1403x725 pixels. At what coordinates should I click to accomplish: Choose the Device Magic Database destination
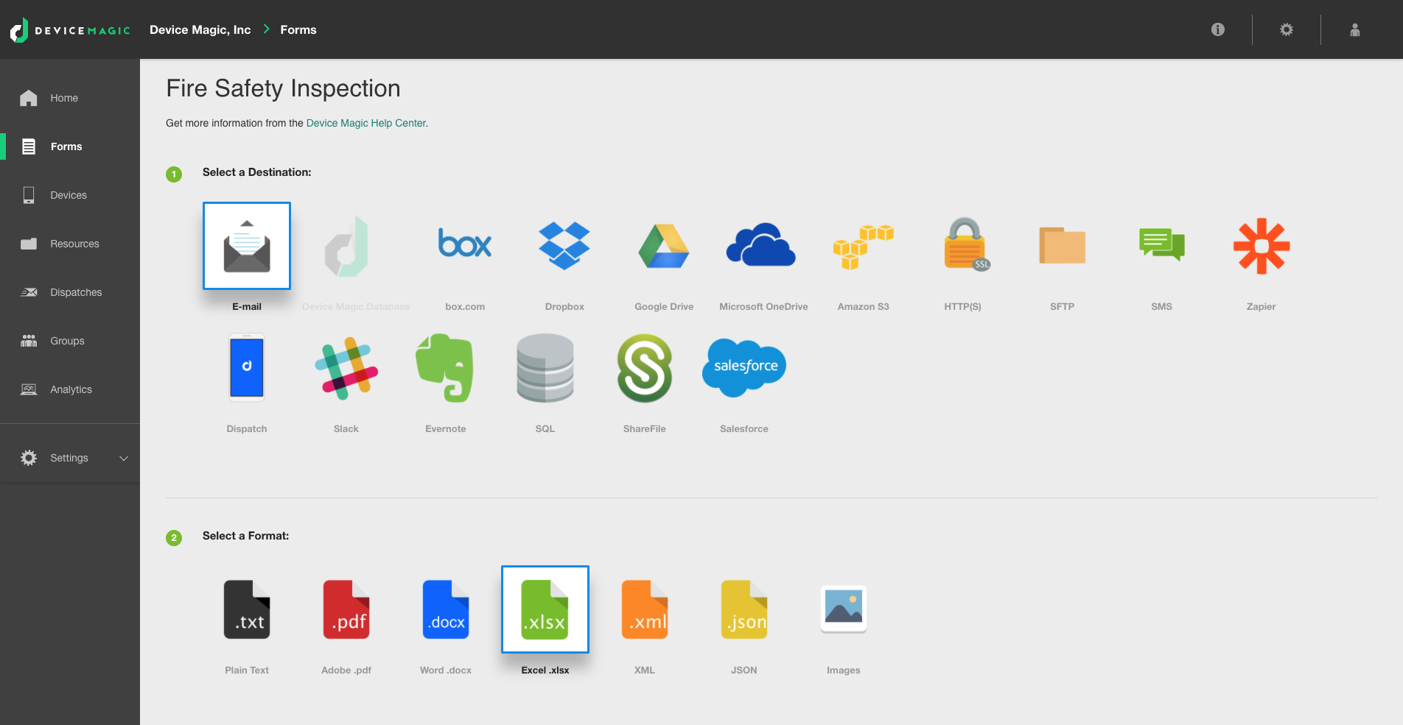point(346,246)
